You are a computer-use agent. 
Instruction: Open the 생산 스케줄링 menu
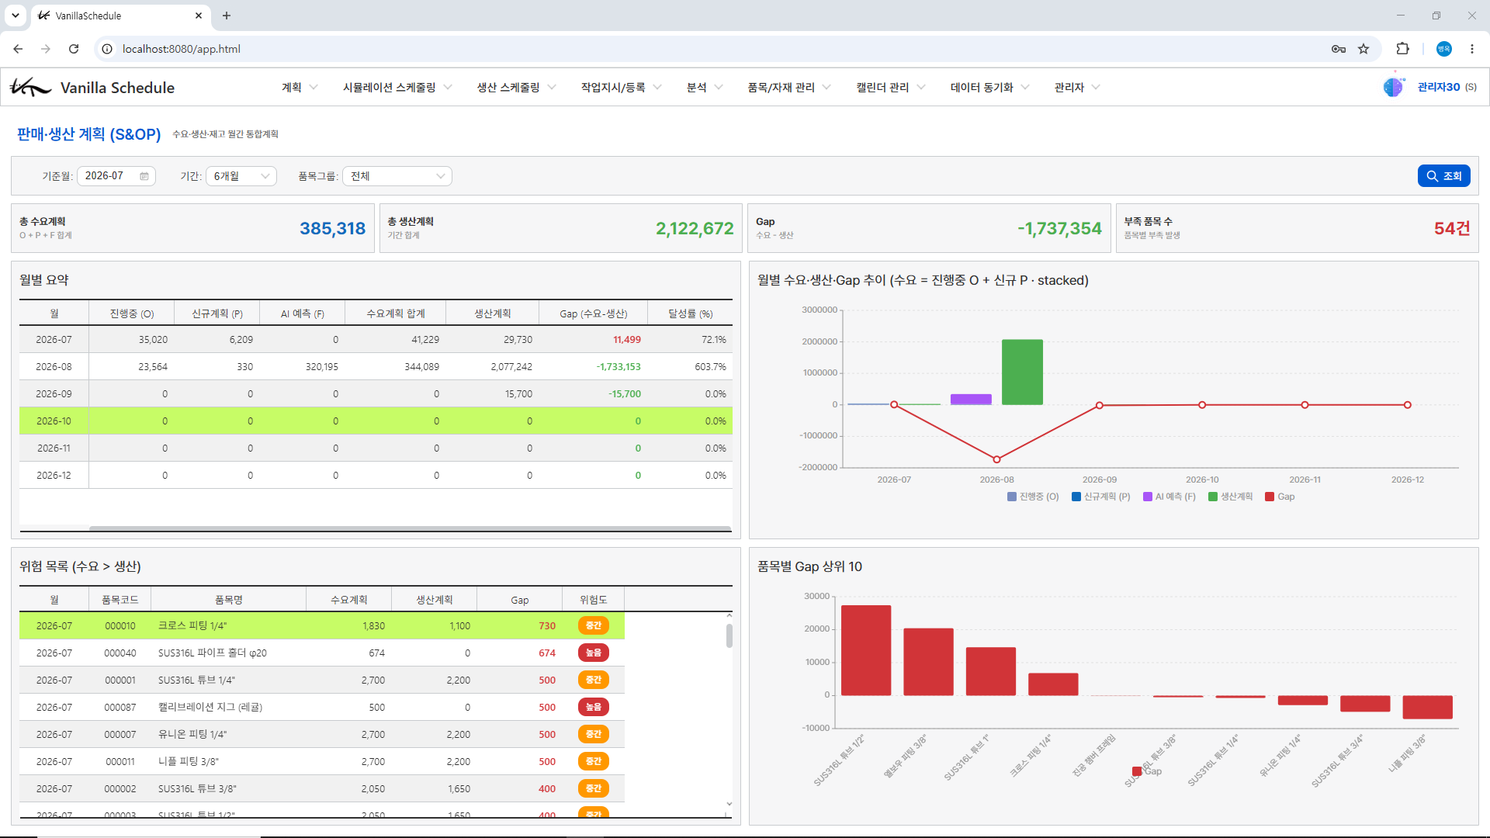click(516, 88)
